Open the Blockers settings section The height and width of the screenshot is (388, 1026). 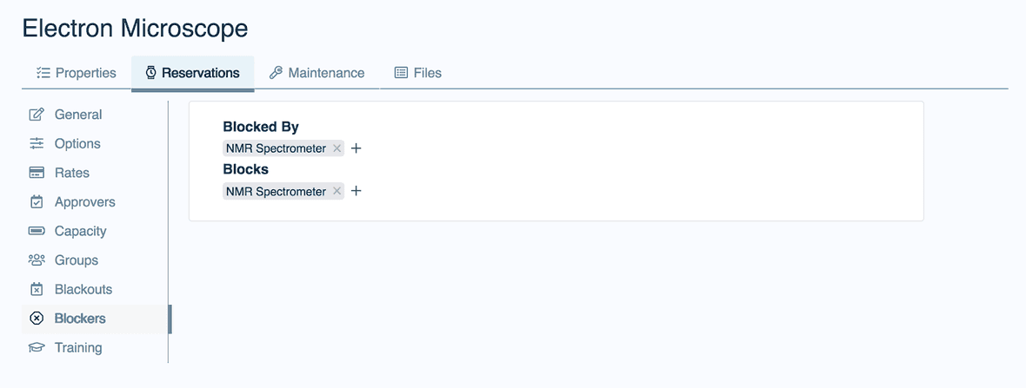tap(79, 319)
